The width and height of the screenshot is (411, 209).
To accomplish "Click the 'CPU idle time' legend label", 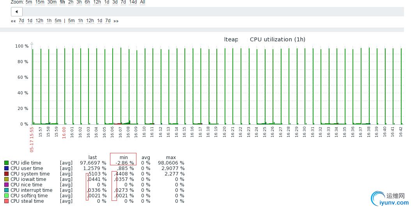I will [x=26, y=163].
